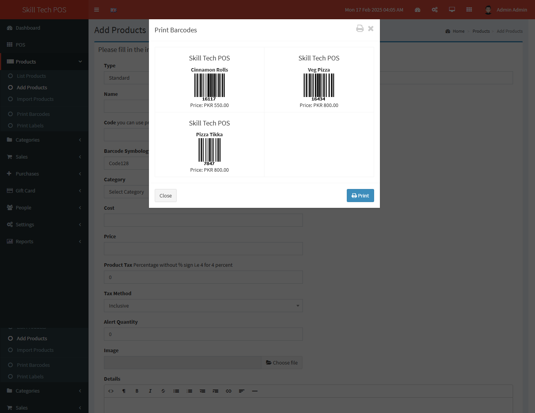
Task: Open Admin Admin user menu
Action: [506, 10]
